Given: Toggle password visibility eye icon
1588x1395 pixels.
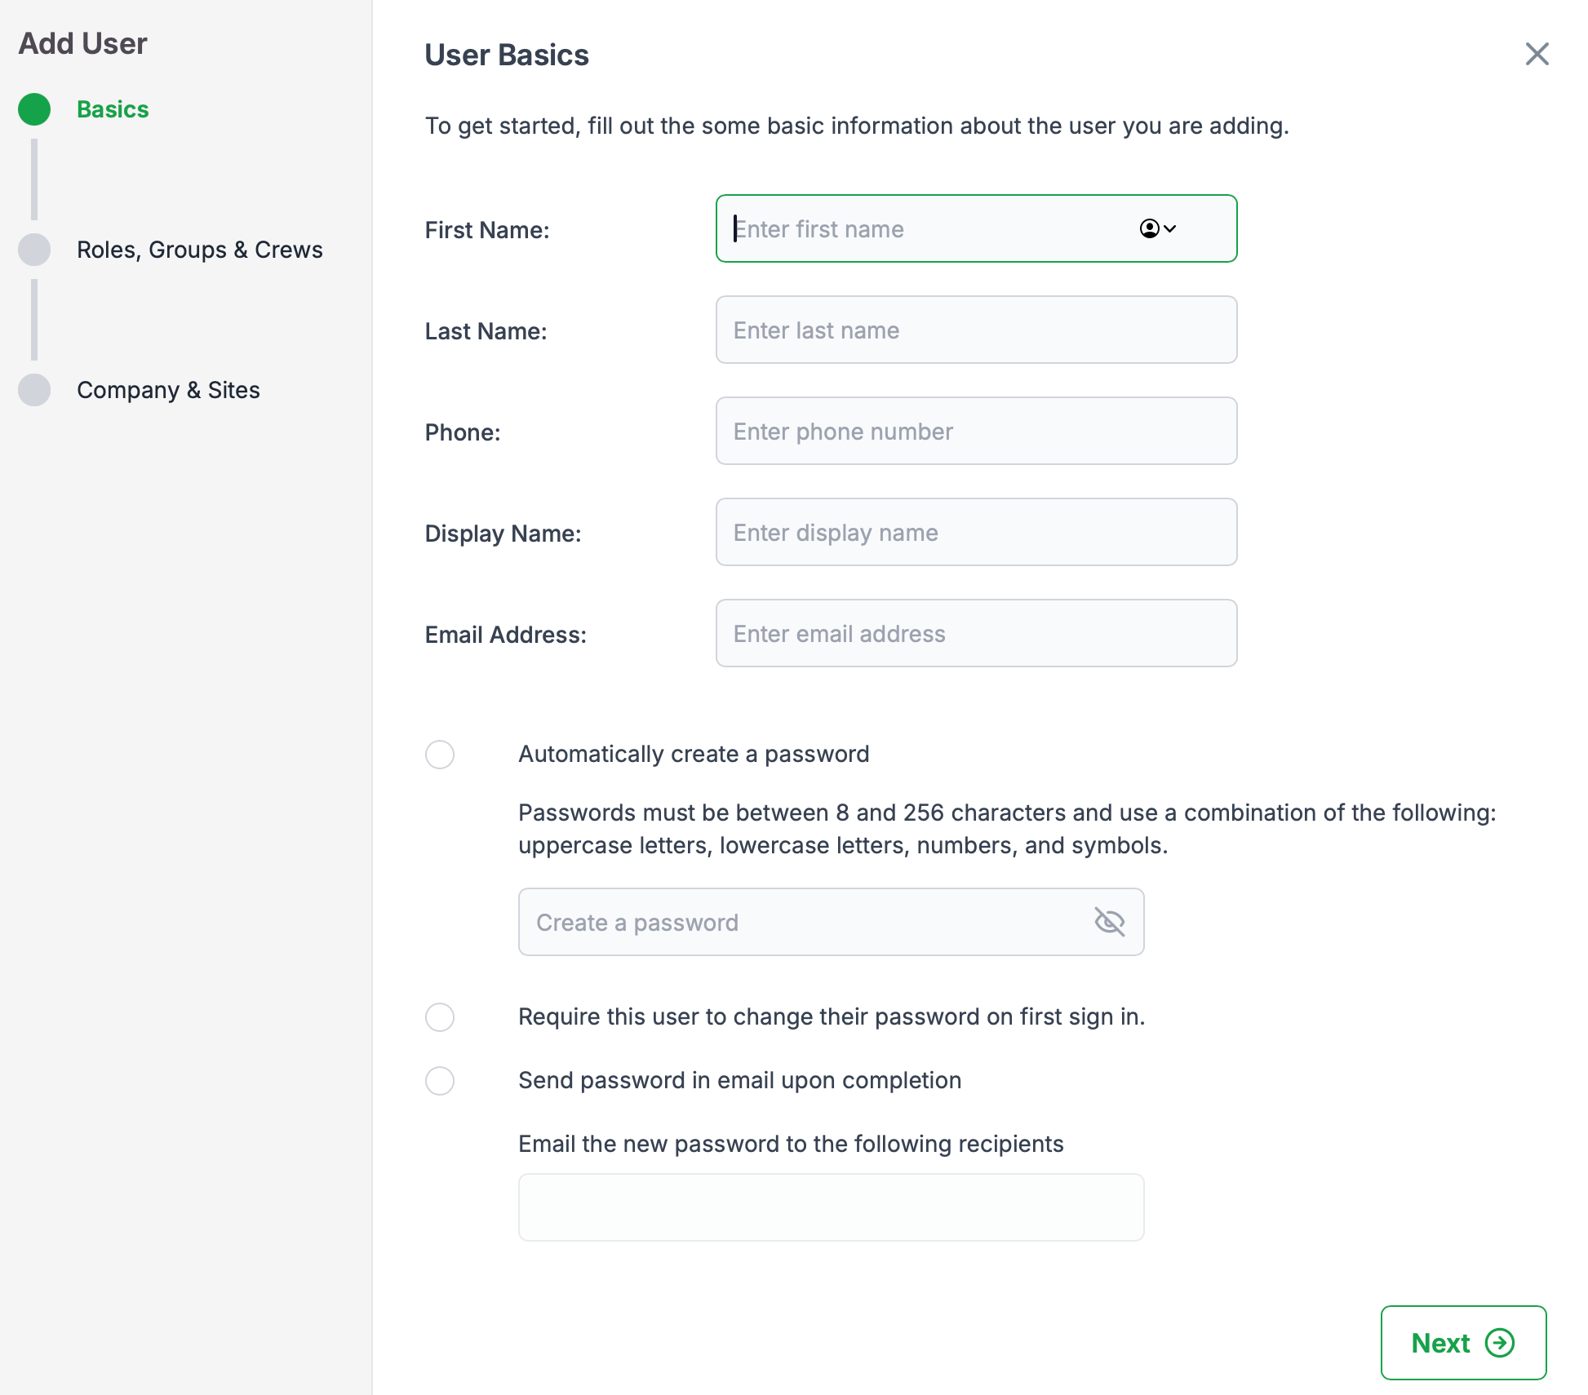Looking at the screenshot, I should (x=1109, y=922).
